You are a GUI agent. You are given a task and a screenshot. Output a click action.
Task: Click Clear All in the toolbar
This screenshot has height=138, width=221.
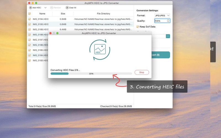pos(71,8)
